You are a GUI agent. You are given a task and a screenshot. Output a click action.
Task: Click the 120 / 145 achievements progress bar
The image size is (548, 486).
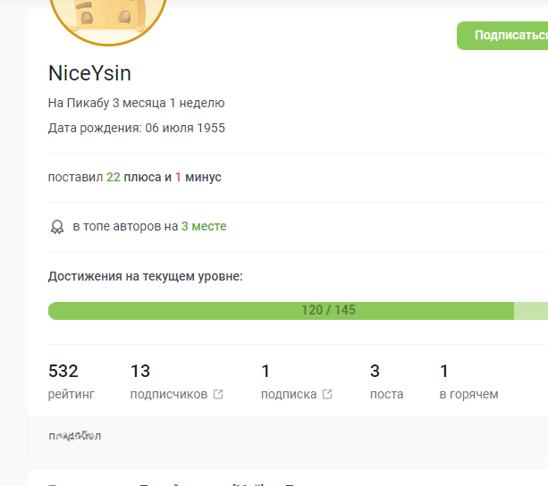click(x=281, y=311)
